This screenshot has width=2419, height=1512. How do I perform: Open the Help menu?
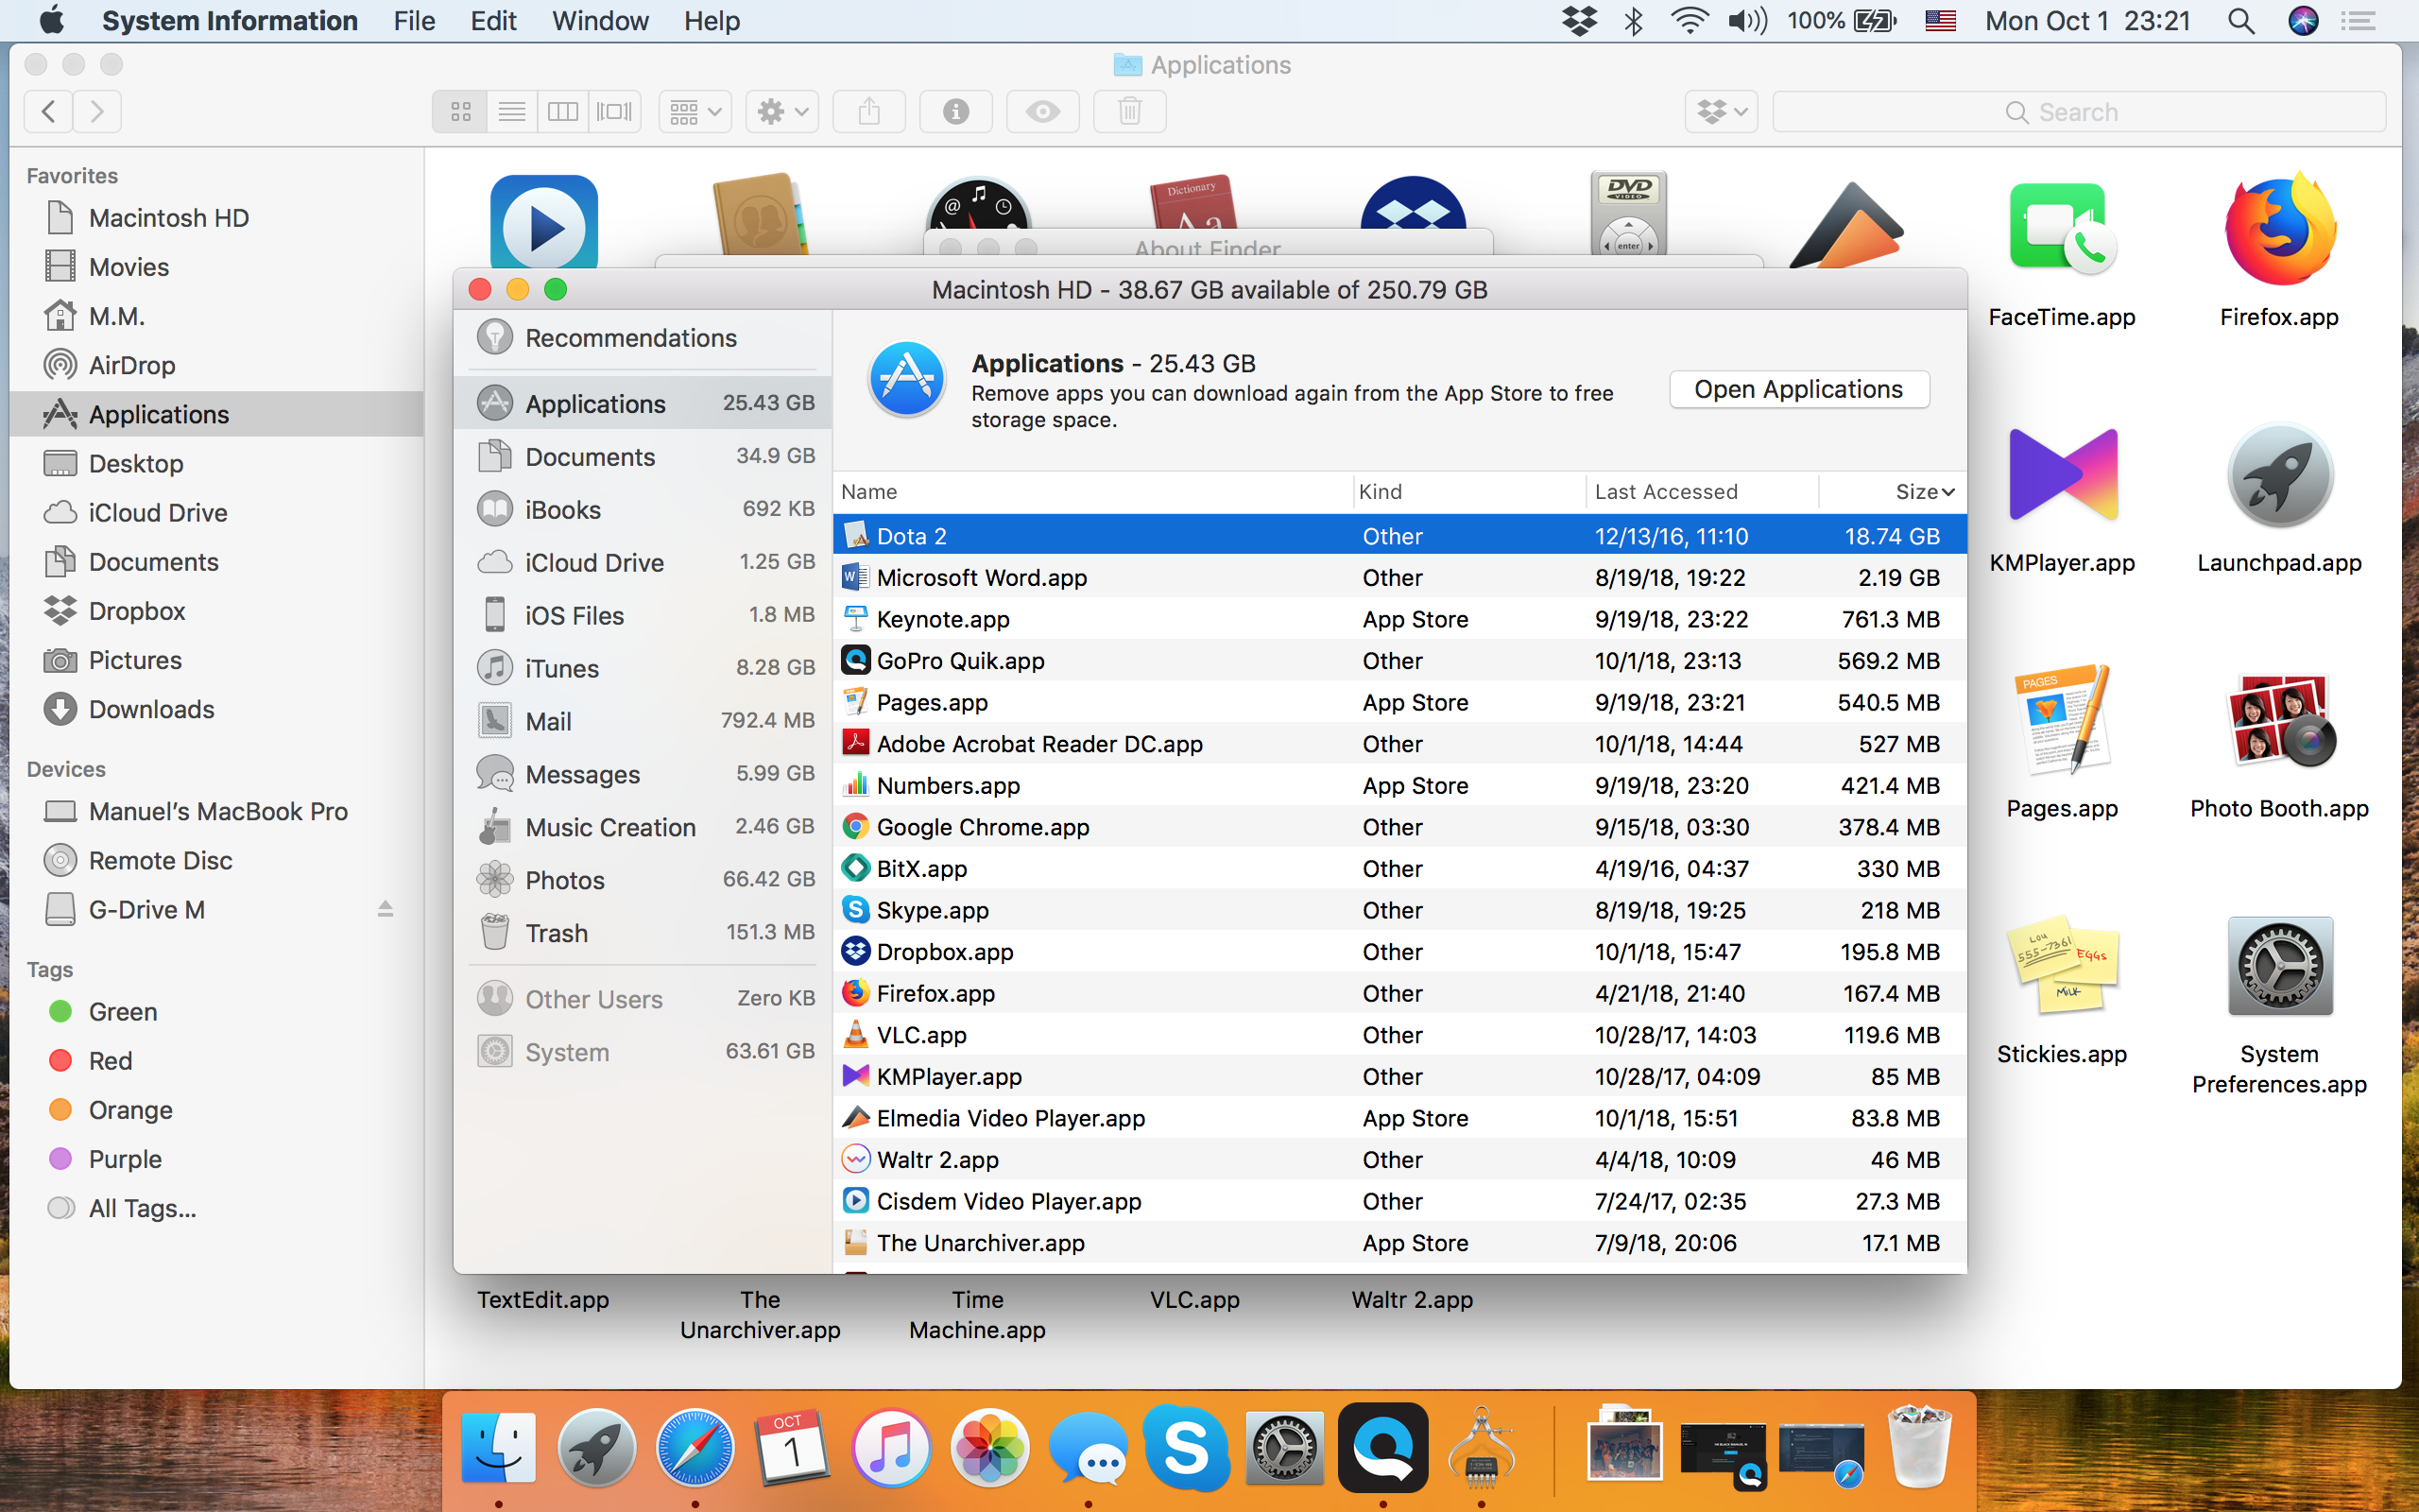pos(712,21)
